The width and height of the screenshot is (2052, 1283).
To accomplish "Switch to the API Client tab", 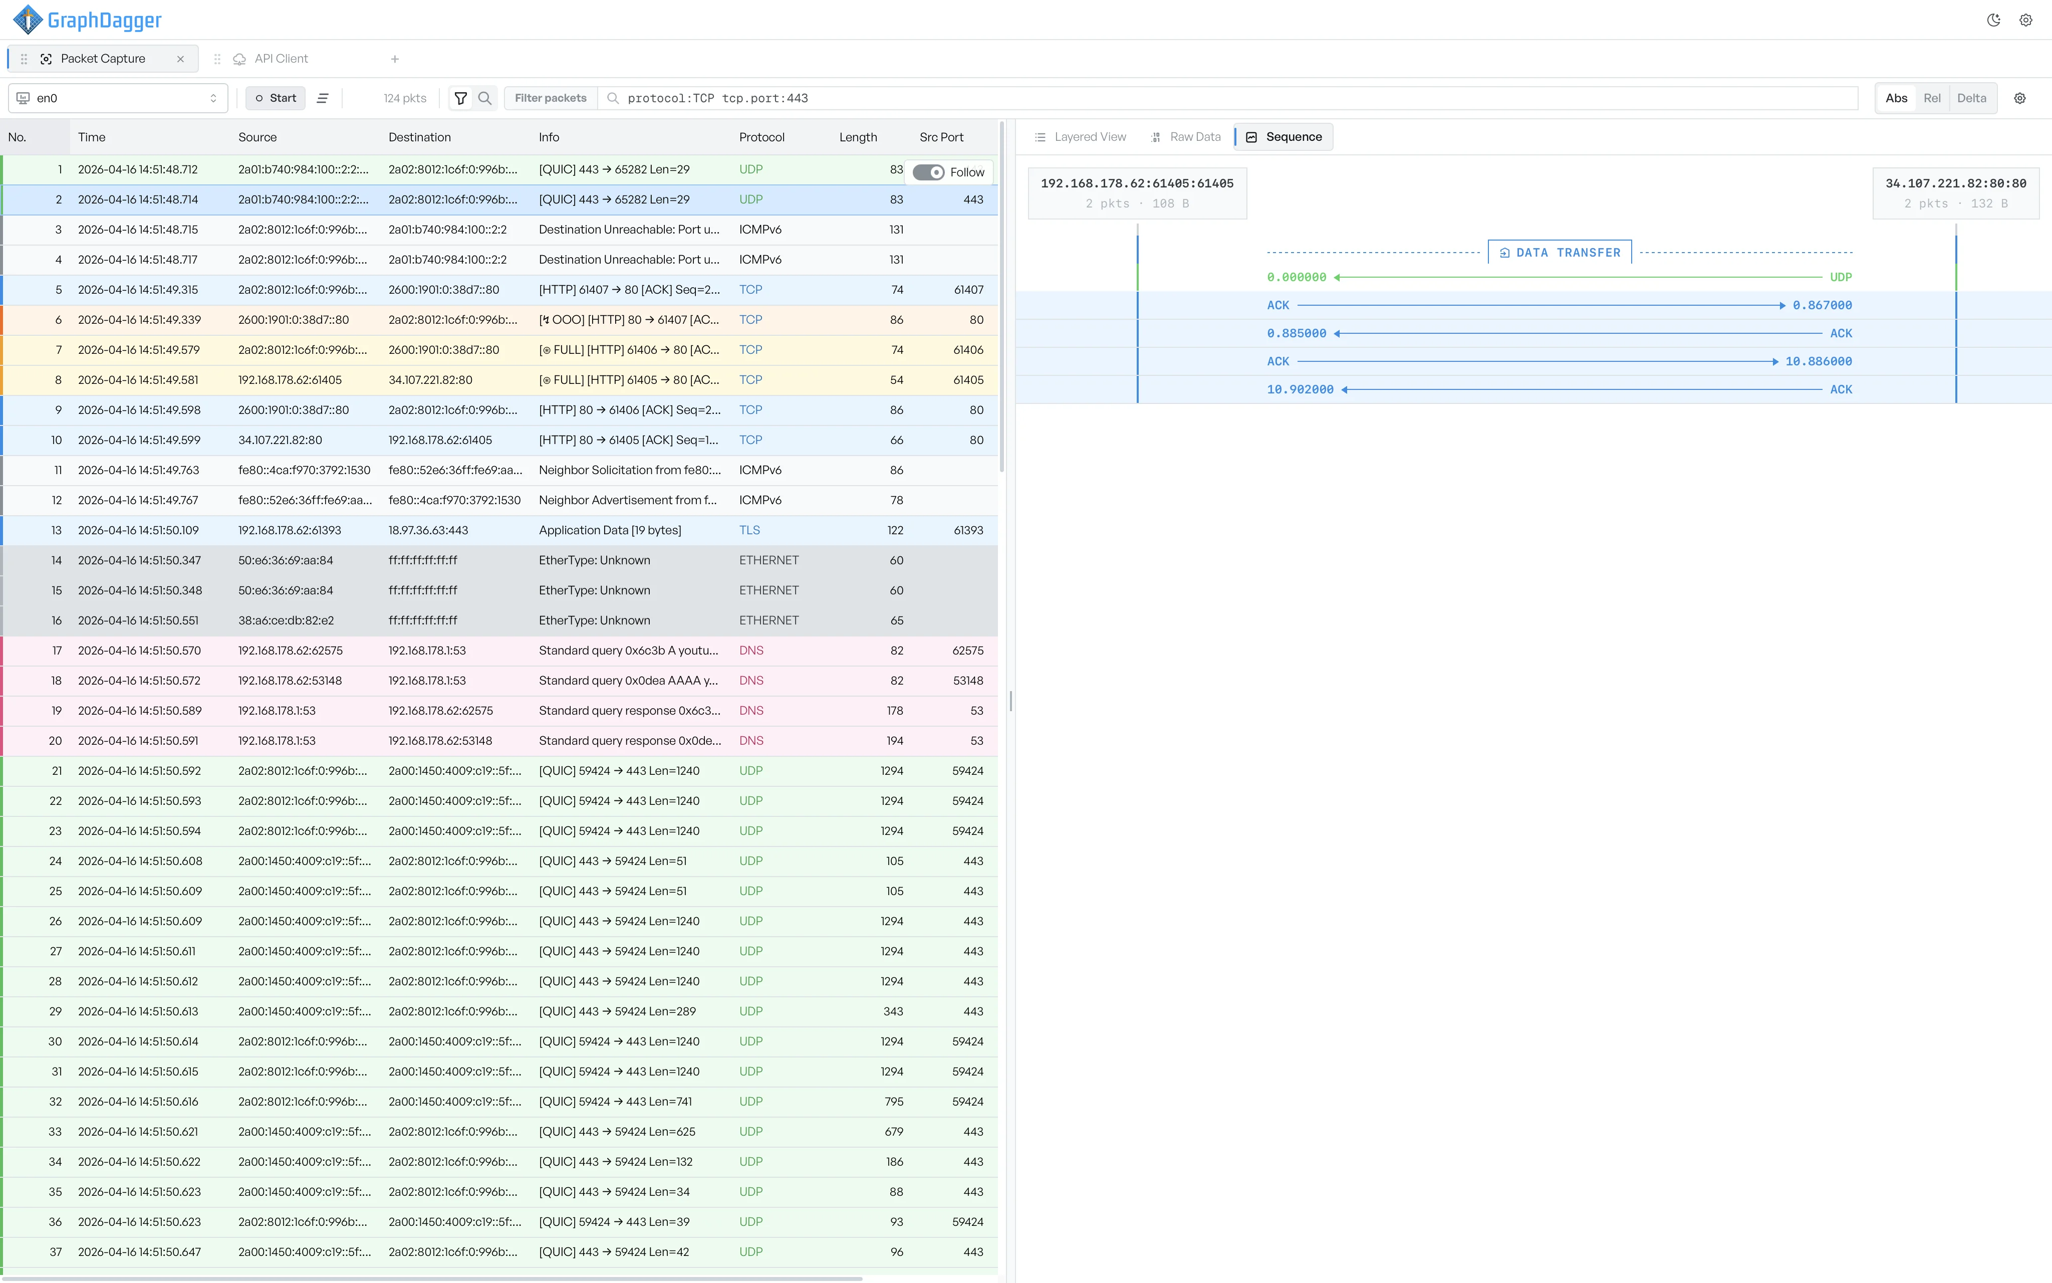I will pos(281,59).
